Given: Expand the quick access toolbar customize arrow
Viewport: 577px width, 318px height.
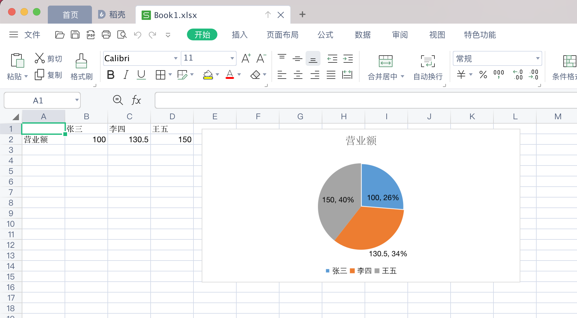Looking at the screenshot, I should click(x=168, y=35).
